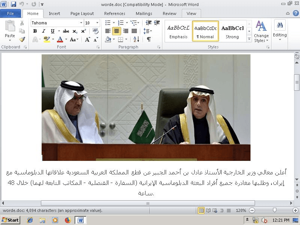Viewport: 300px width, 225px height.
Task: Open the References tab
Action: (115, 13)
